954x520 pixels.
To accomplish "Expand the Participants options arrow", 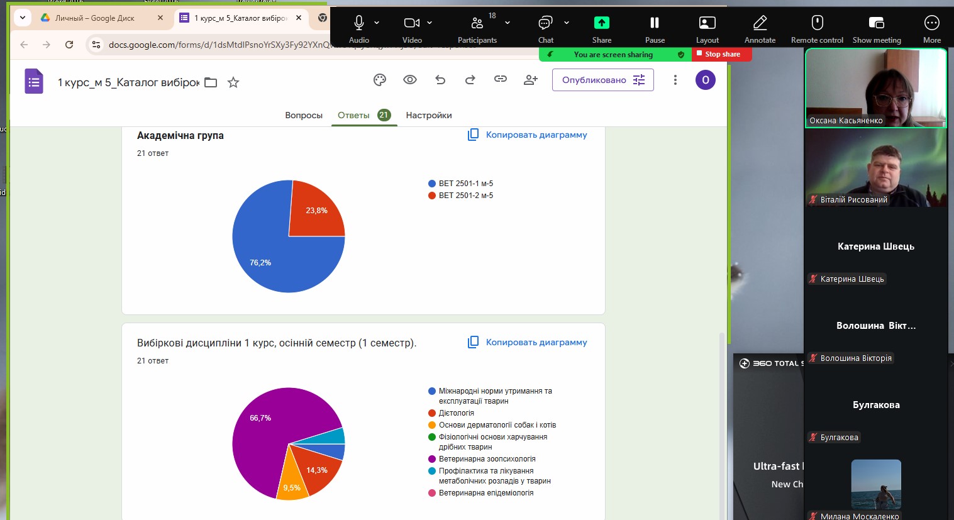I will (508, 23).
